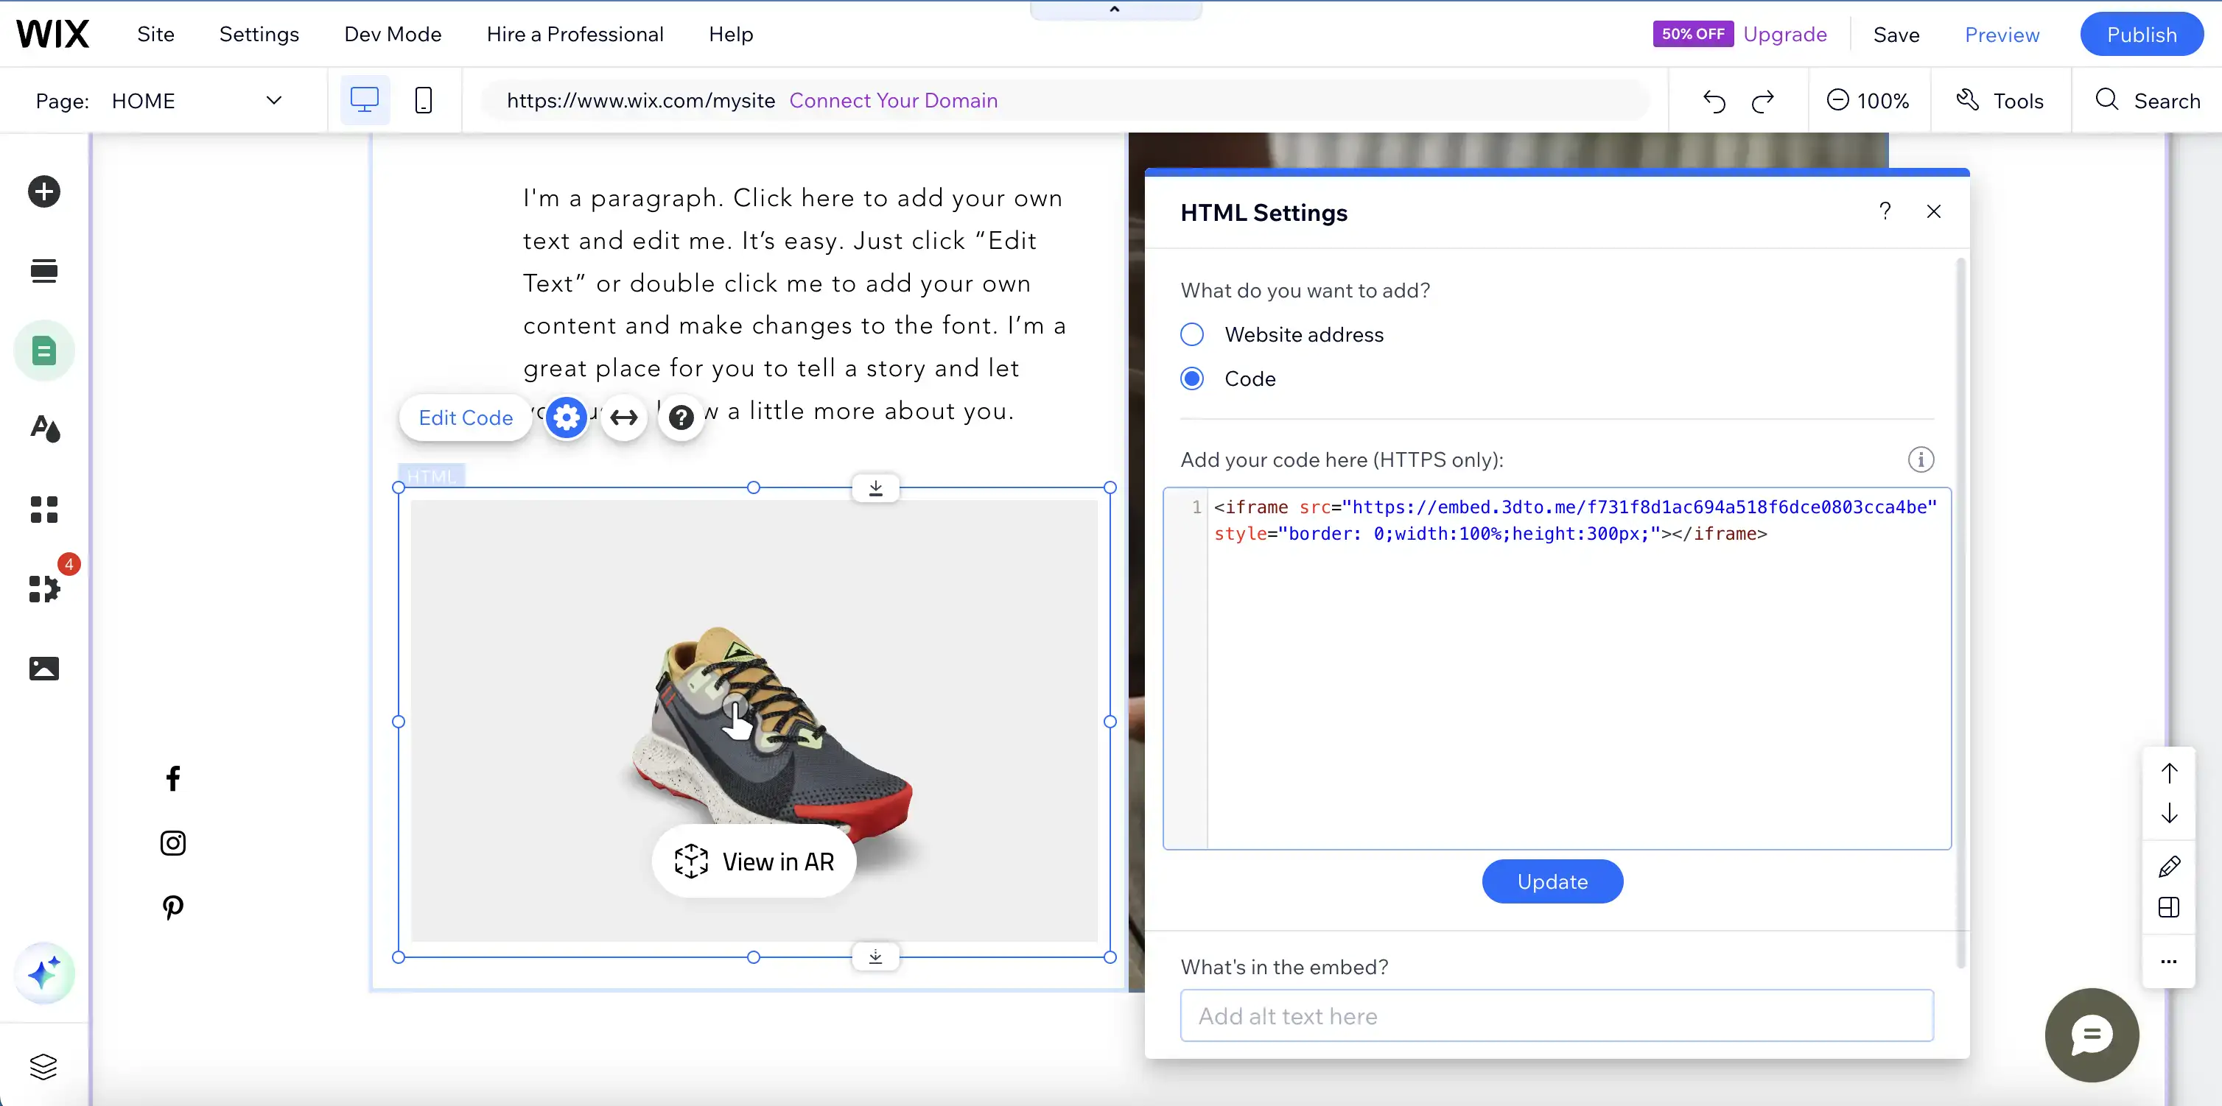The width and height of the screenshot is (2222, 1106).
Task: Click the alt text input field
Action: (1556, 1017)
